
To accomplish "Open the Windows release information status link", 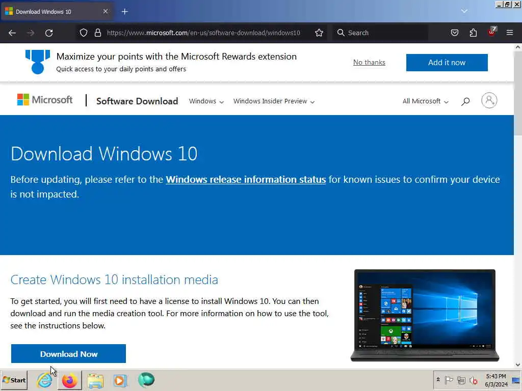I will coord(246,180).
